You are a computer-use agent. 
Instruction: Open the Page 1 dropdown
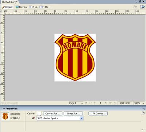click(76, 103)
